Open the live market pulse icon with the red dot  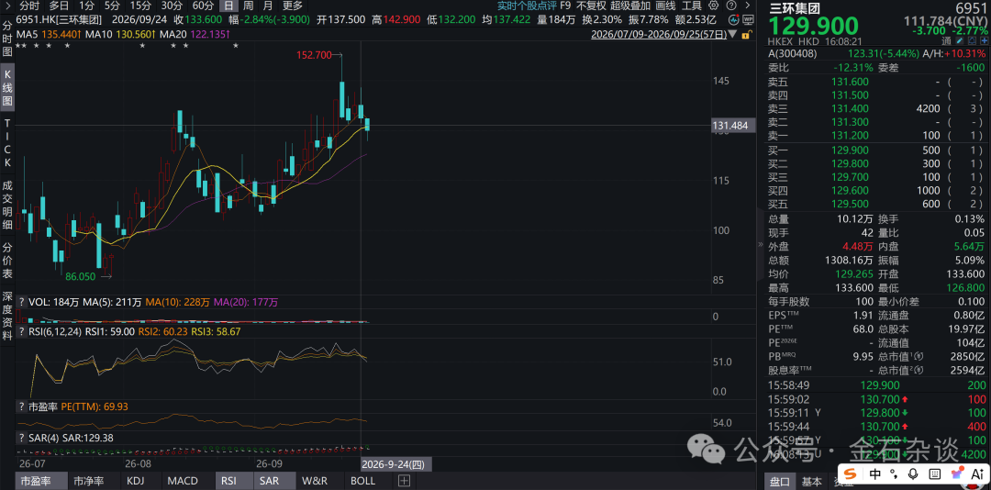(734, 19)
